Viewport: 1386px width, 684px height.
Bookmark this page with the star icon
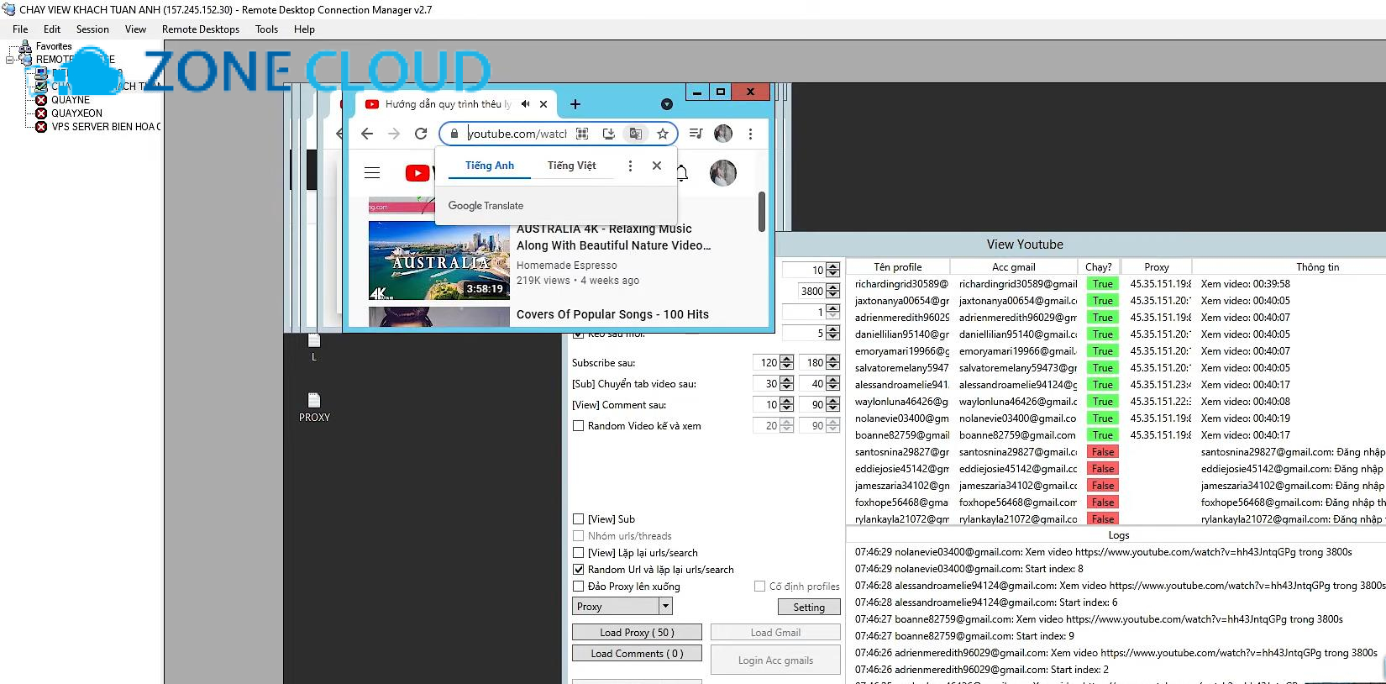pos(663,134)
